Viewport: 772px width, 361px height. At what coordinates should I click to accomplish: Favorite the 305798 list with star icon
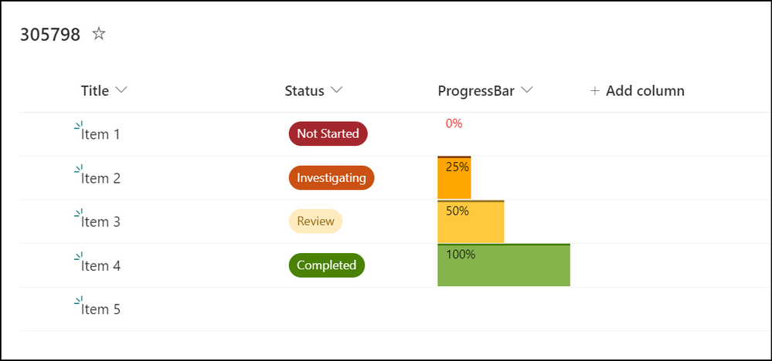click(99, 34)
